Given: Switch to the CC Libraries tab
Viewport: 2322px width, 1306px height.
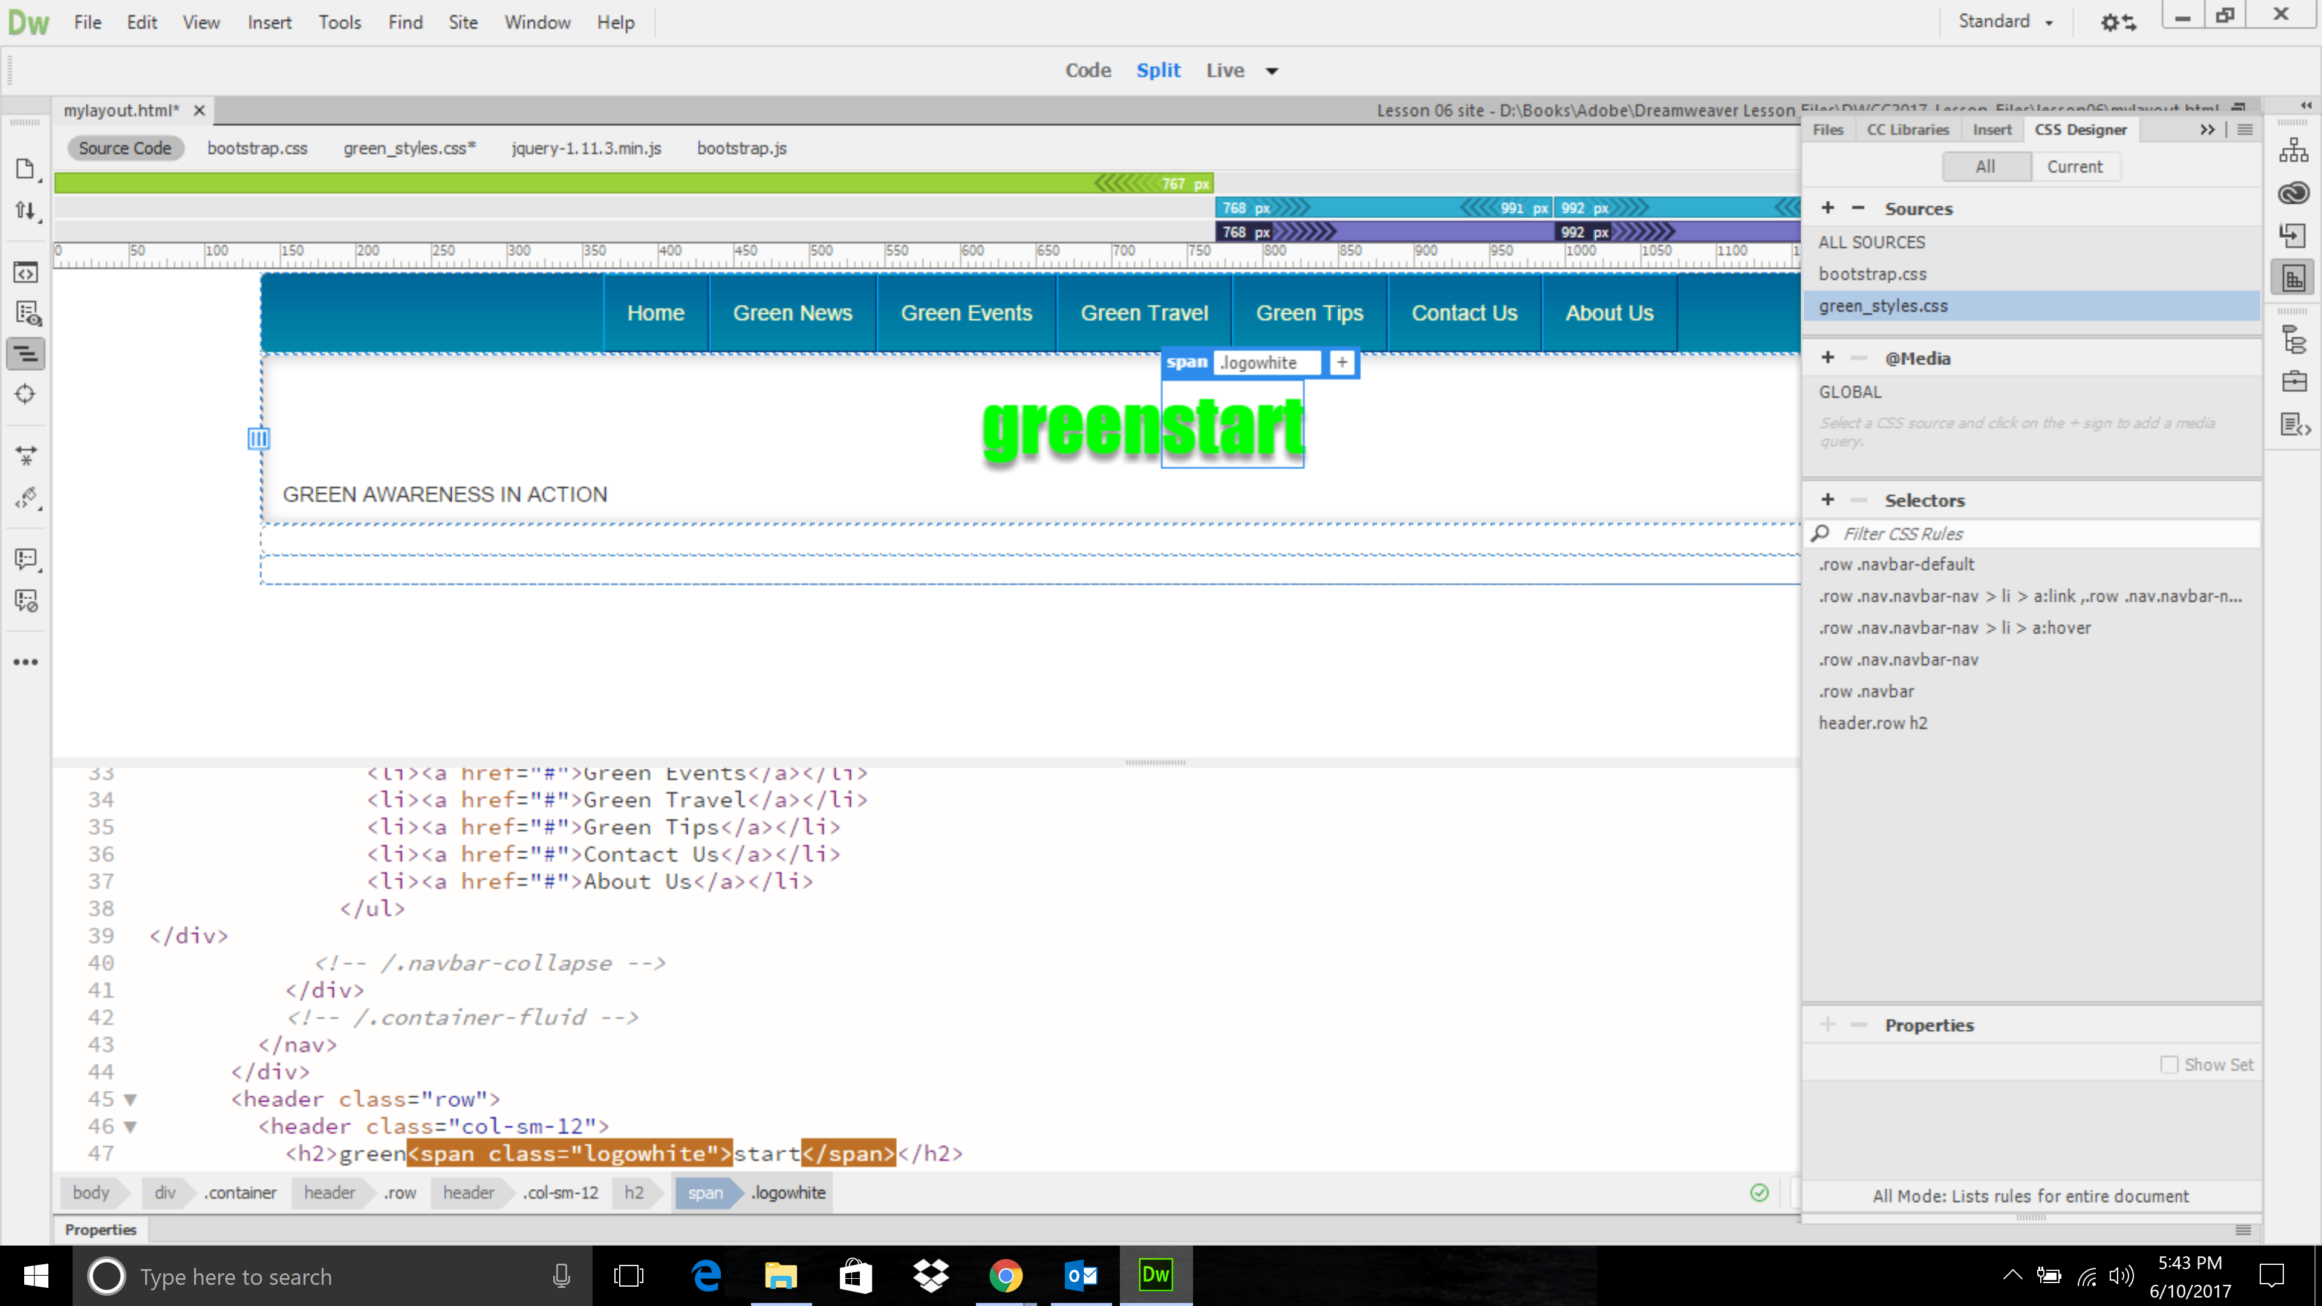Looking at the screenshot, I should (1907, 130).
